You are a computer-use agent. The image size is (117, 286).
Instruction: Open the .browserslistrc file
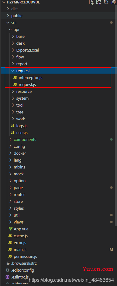point(24,263)
